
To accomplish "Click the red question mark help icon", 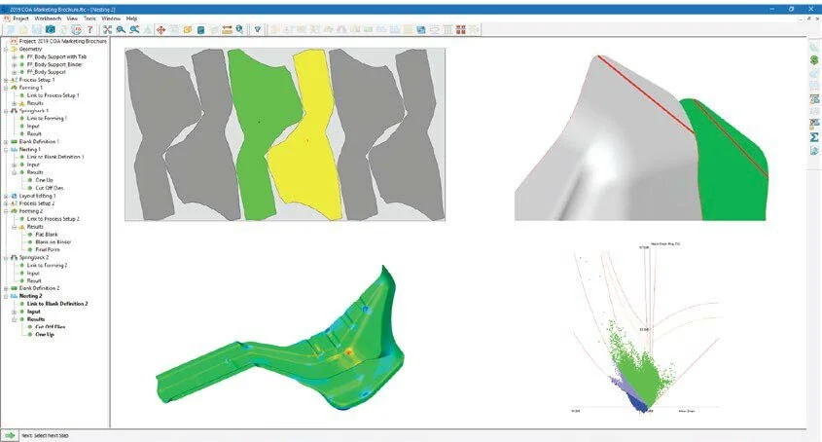I will tap(89, 30).
